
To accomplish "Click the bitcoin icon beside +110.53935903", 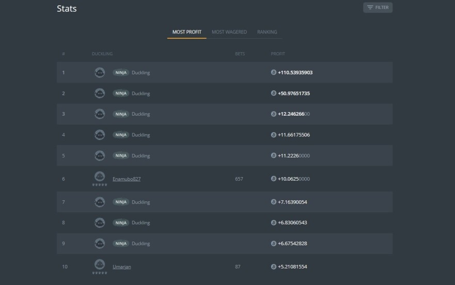I will point(273,72).
